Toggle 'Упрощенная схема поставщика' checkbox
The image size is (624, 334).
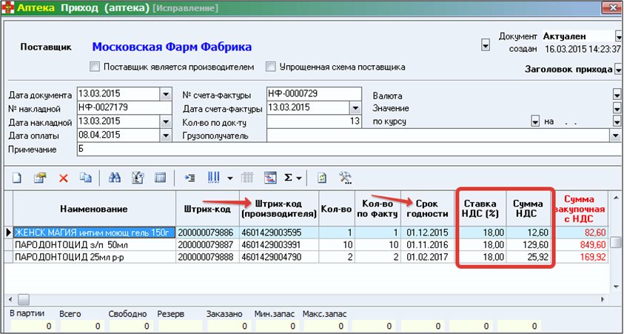[x=270, y=67]
